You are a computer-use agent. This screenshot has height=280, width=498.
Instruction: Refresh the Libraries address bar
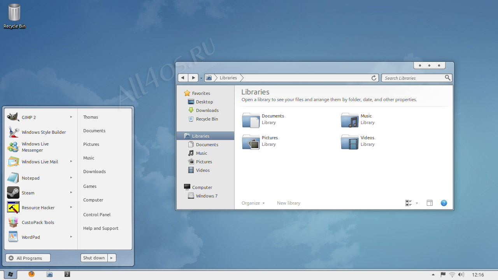(374, 78)
